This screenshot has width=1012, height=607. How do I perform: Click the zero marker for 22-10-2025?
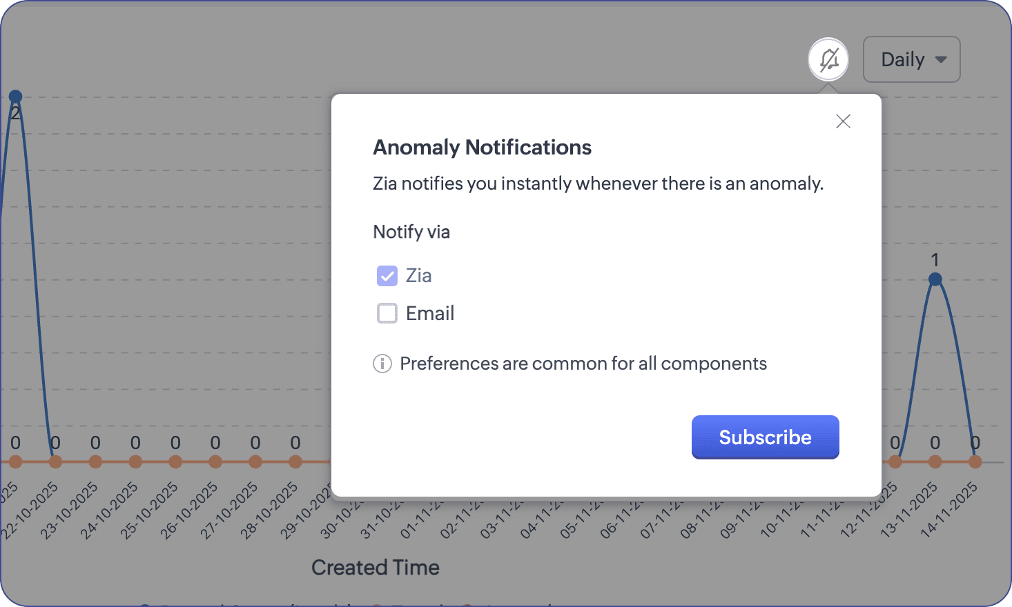55,461
